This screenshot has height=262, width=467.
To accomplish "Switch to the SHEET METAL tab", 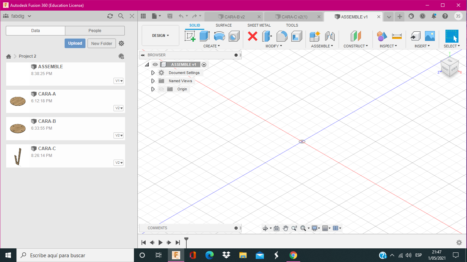I will [259, 25].
